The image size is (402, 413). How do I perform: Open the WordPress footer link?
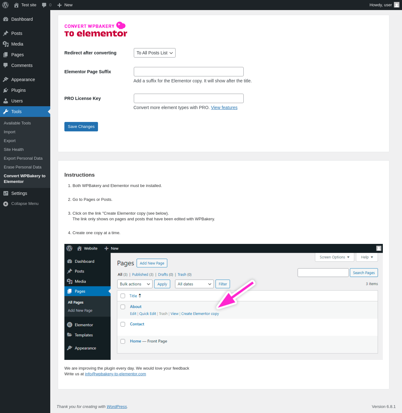tap(117, 407)
